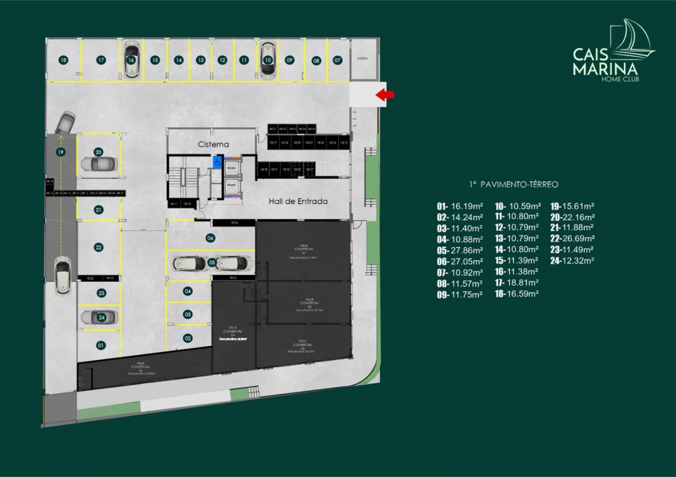Click the blue accessibility symbol near elevators
The width and height of the screenshot is (676, 477).
217,162
